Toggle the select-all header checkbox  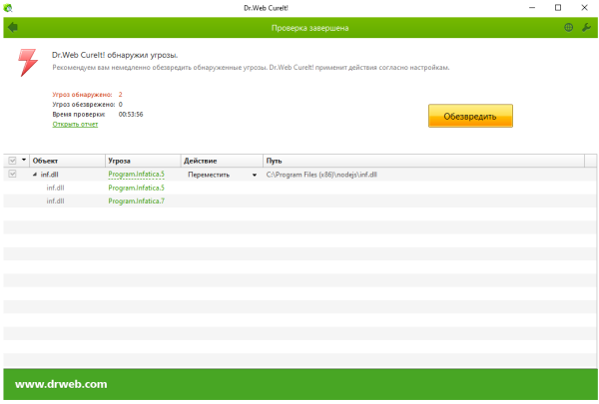coord(12,161)
